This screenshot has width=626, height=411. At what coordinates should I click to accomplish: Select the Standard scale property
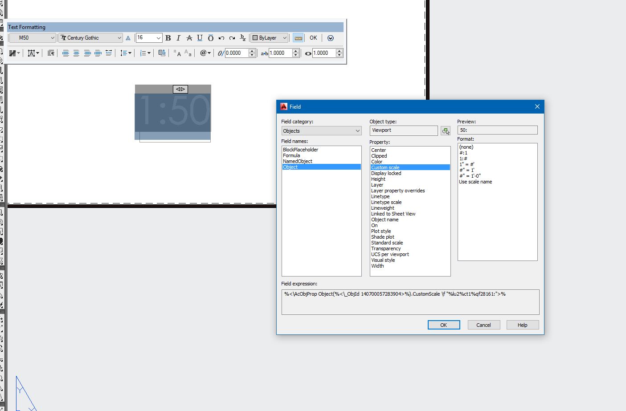[x=387, y=243]
